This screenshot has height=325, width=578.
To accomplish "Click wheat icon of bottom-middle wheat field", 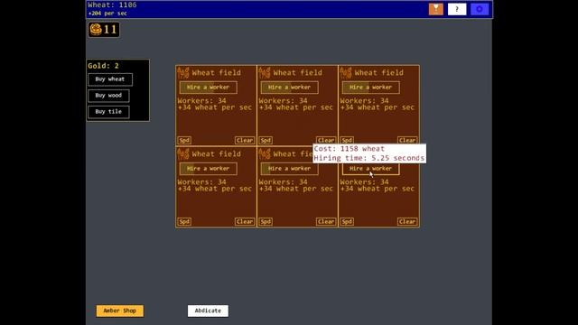I will pos(265,154).
